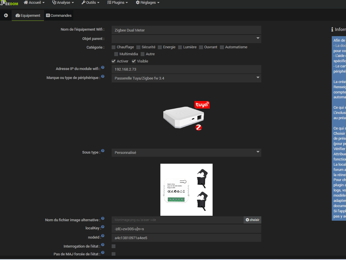Click help icon next to localKey
Image resolution: width=346 pixels, height=260 pixels.
(x=103, y=227)
